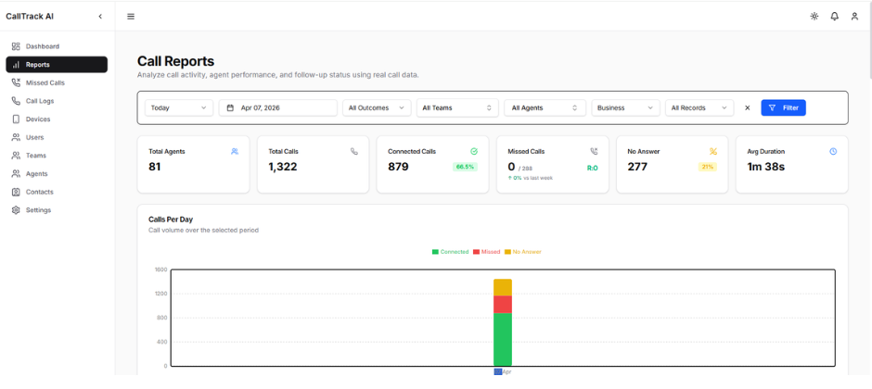Click the hamburger menu icon
Viewport: 872px width, 389px height.
(x=131, y=16)
